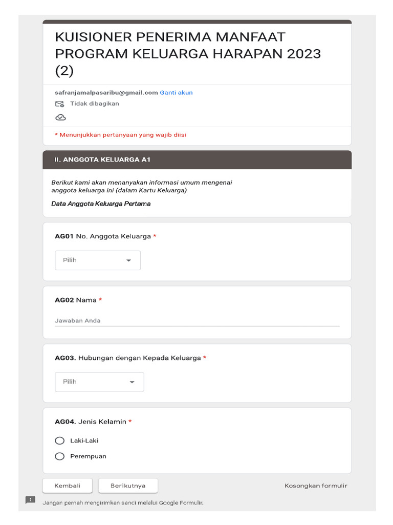Click the 'Tidak dibagikan' email icon
This screenshot has height=525, width=393.
point(60,104)
